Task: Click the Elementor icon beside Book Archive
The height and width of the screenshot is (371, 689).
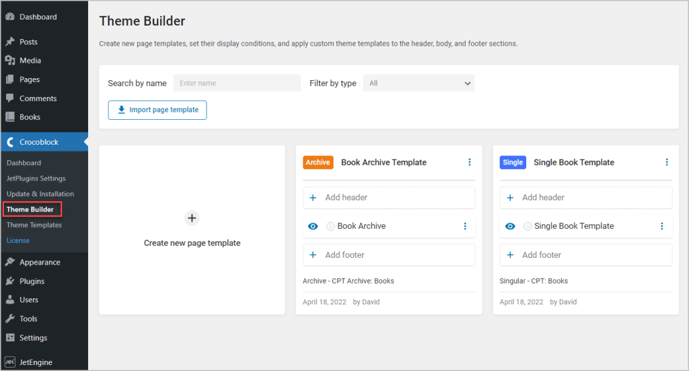Action: [x=330, y=226]
